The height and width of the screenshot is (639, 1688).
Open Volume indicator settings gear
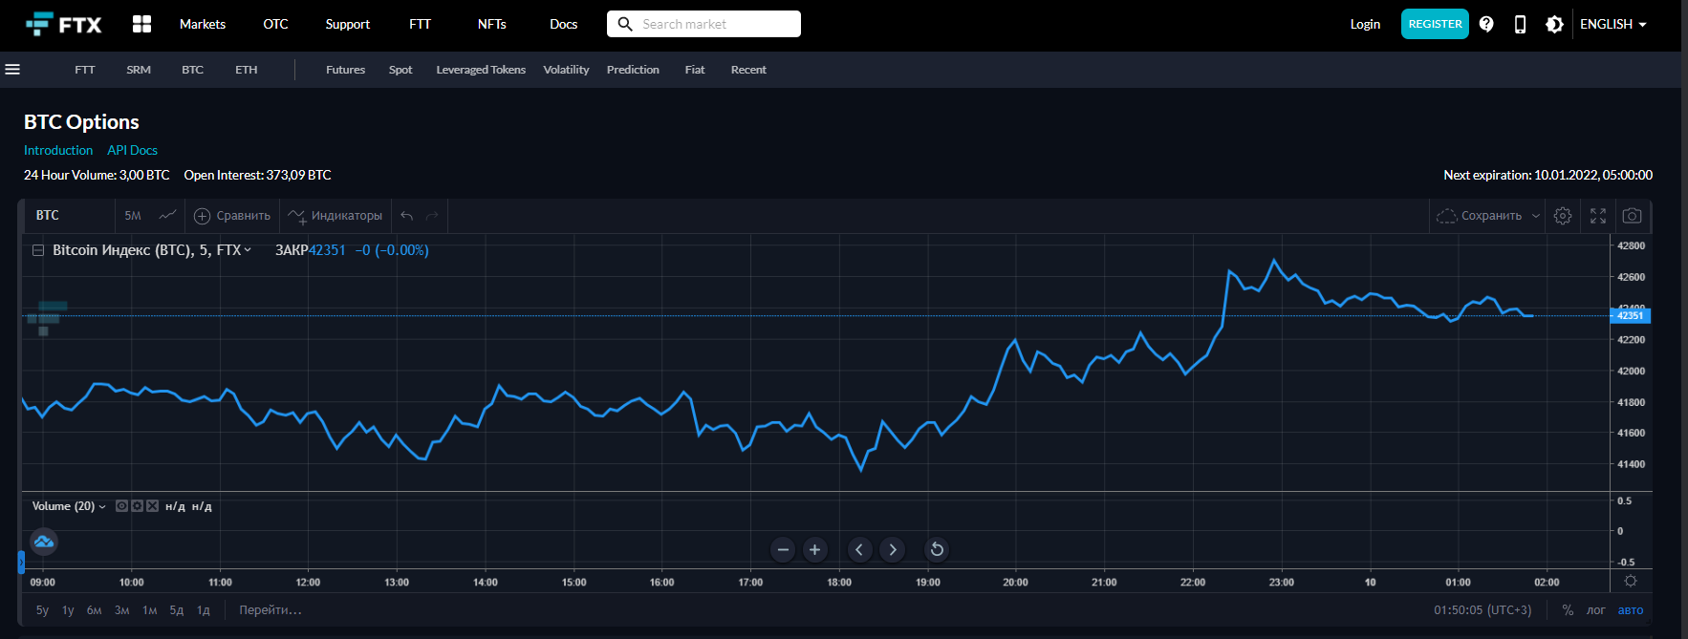[x=137, y=506]
